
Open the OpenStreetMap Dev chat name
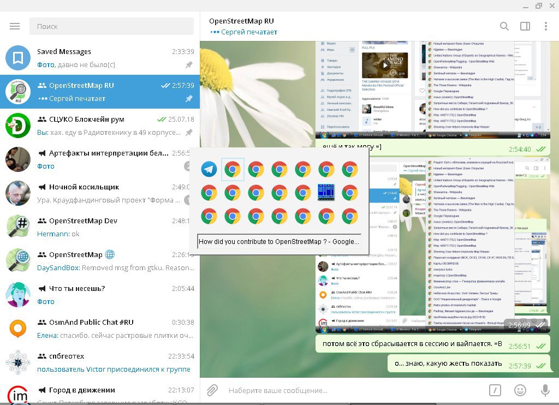(x=83, y=221)
